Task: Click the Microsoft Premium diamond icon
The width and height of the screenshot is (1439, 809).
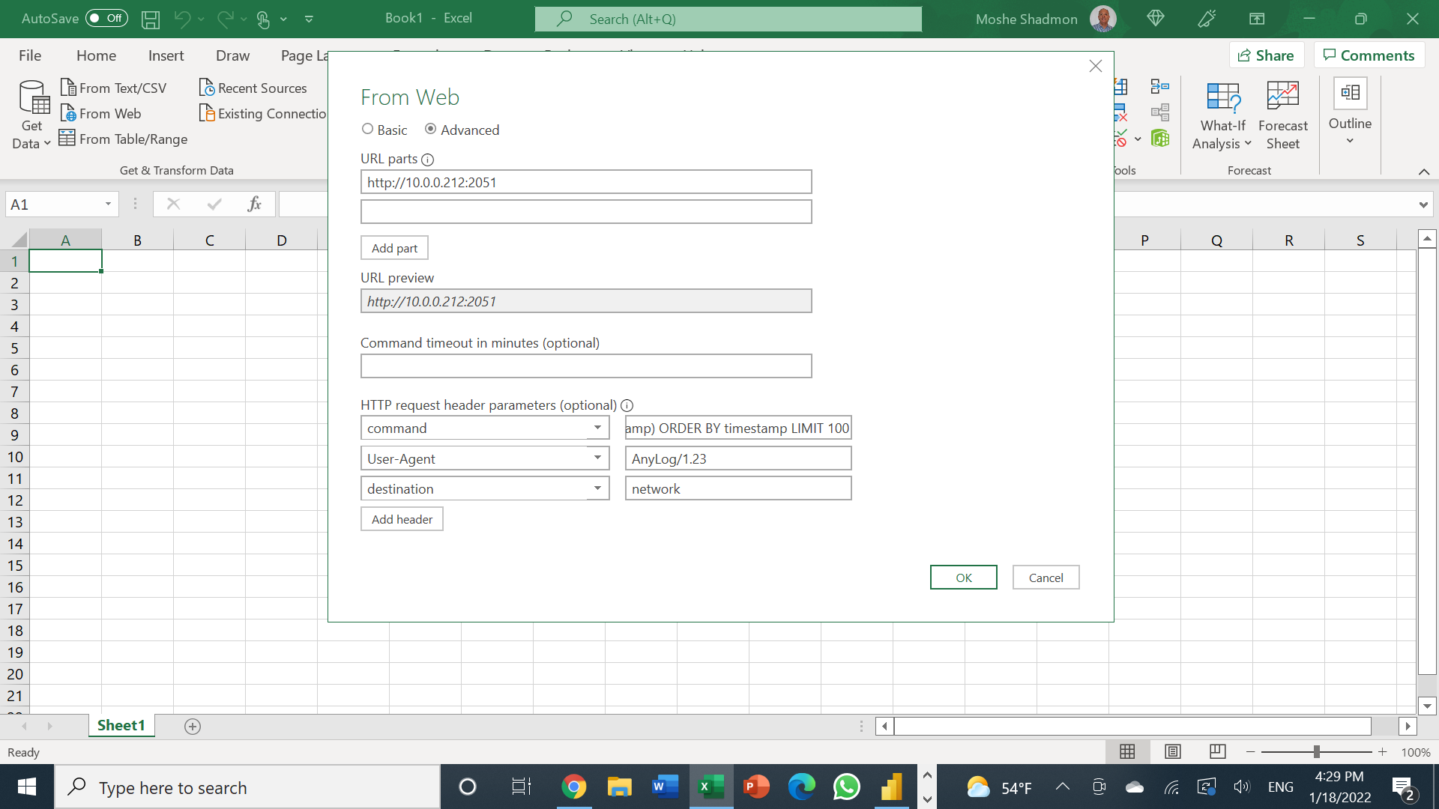Action: point(1156,19)
